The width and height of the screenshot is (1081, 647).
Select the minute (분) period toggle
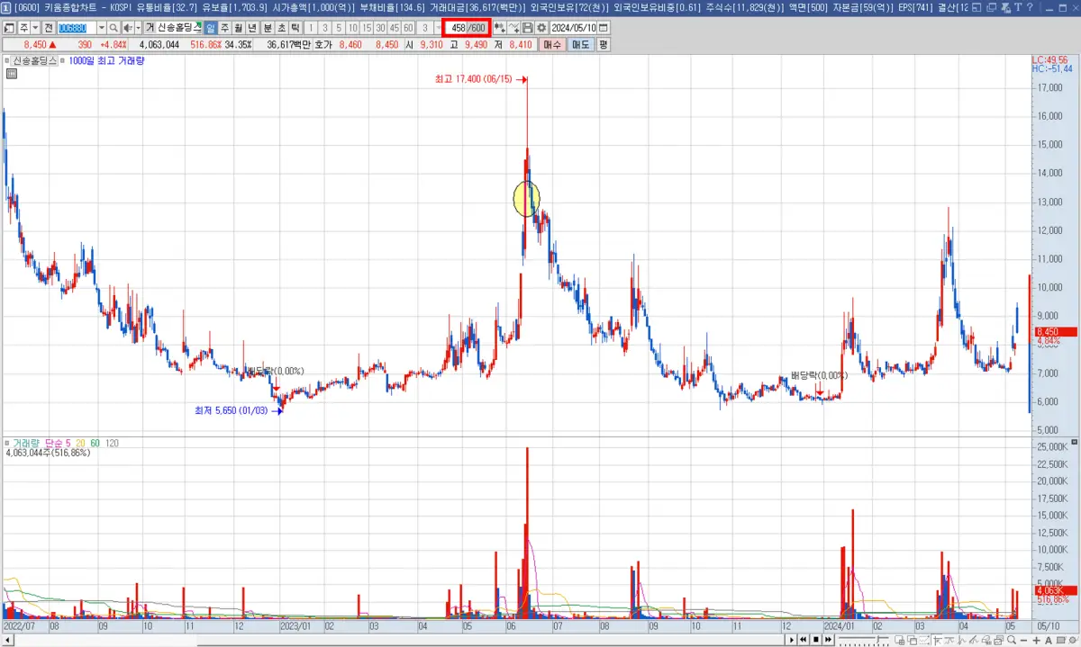point(268,28)
